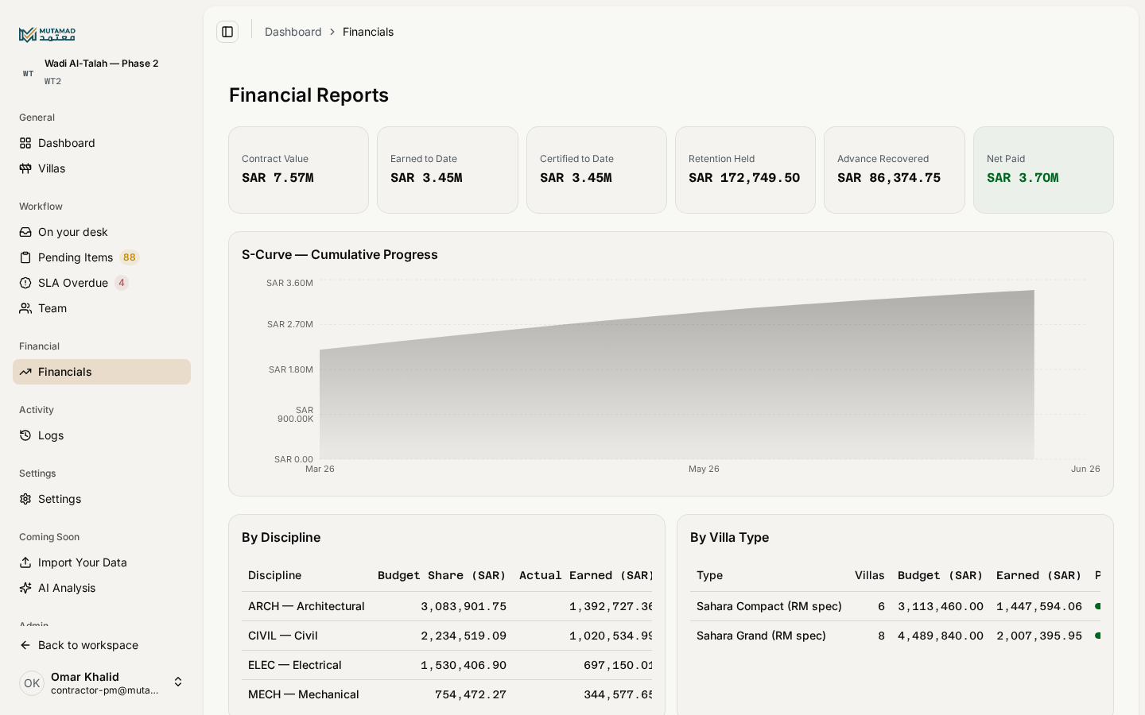
Task: Click the Villas column header
Action: pyautogui.click(x=870, y=575)
